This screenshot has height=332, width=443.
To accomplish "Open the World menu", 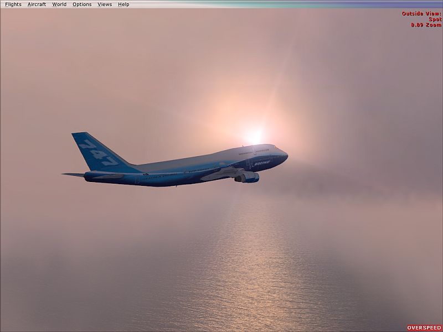I will [59, 4].
